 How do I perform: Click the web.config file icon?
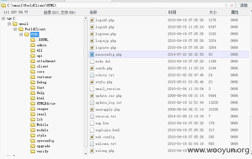coord(92,137)
